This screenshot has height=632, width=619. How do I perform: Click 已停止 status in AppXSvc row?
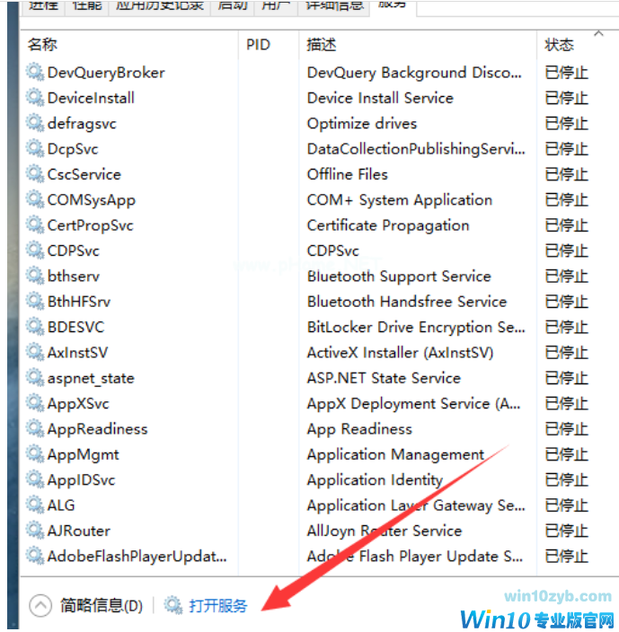(567, 403)
